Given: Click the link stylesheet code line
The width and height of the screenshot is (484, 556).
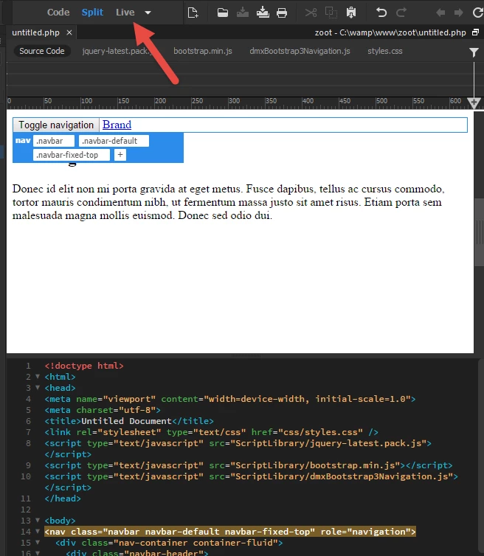Looking at the screenshot, I should point(212,432).
